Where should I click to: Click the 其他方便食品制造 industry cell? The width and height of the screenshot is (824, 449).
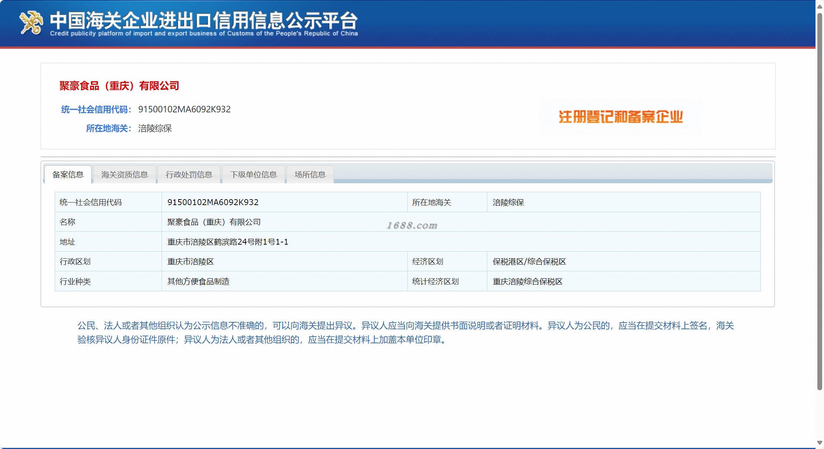199,281
